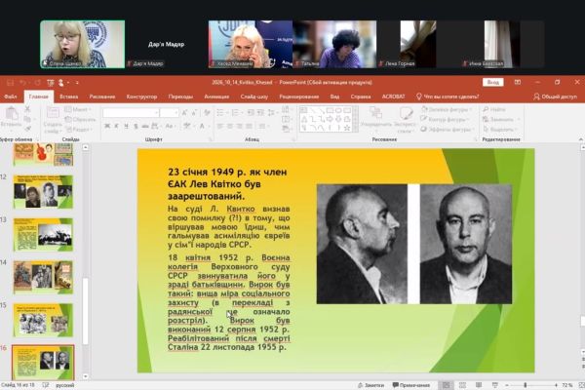This screenshot has height=390, width=585.
Task: Open the Анимация ribbon tab
Action: coord(216,97)
